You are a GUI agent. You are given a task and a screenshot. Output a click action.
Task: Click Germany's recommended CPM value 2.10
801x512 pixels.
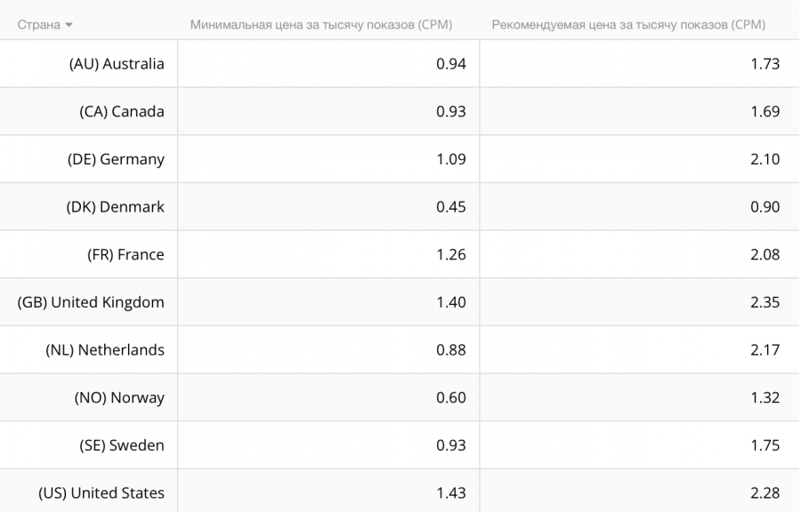click(x=765, y=159)
